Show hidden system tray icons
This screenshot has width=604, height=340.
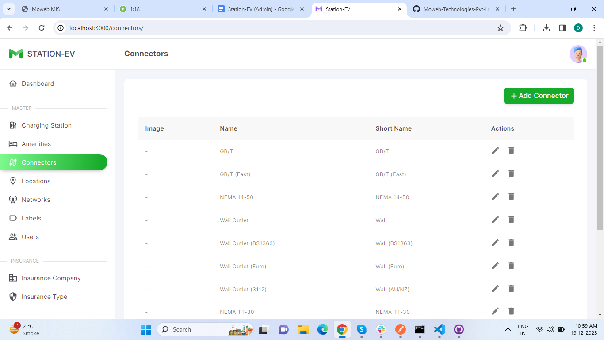[x=508, y=329]
